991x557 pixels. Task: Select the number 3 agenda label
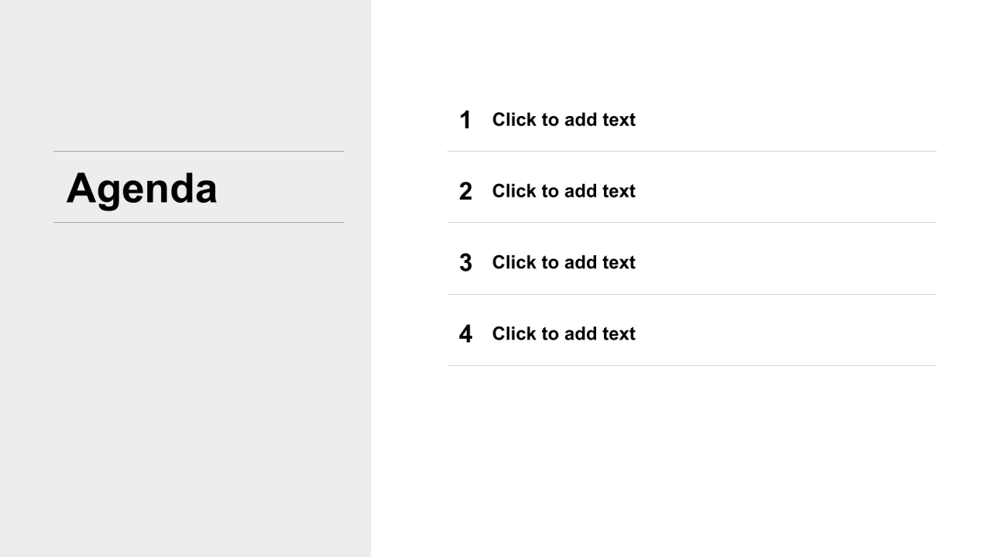[x=465, y=262]
